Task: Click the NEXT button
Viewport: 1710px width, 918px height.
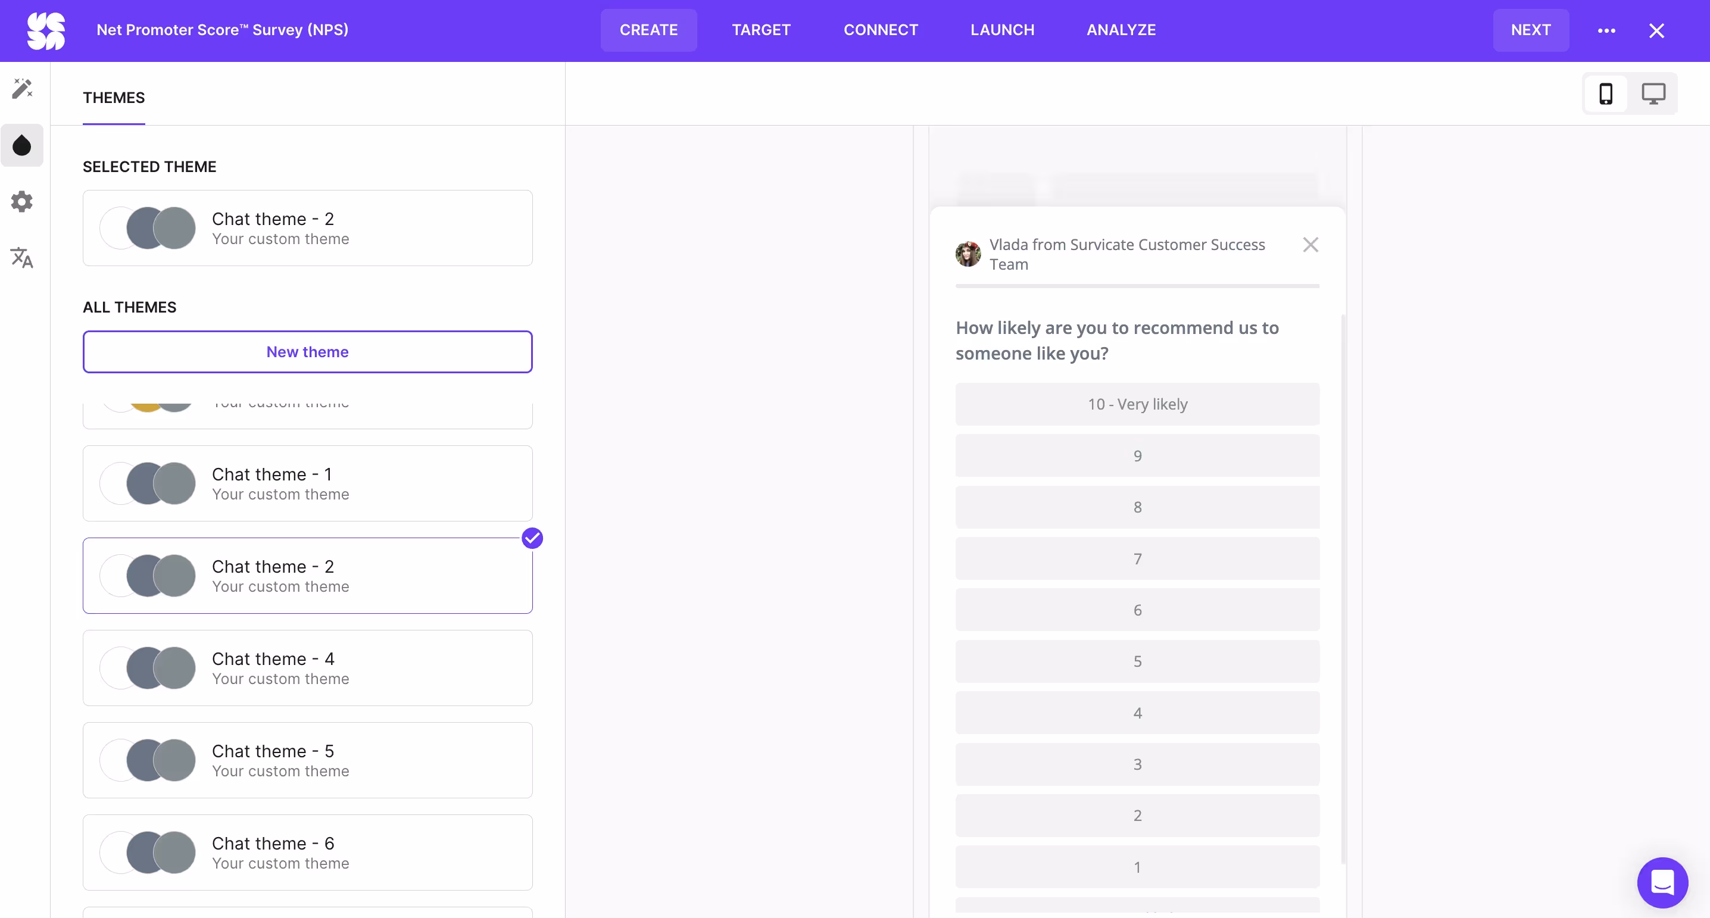Action: pos(1531,30)
